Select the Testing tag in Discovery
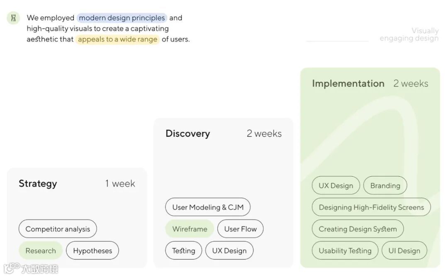This screenshot has width=448, height=277. pos(183,250)
